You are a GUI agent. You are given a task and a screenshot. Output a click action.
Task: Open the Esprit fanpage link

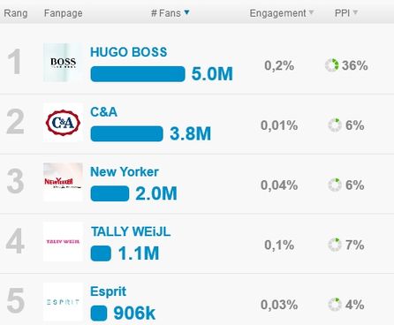click(x=108, y=291)
